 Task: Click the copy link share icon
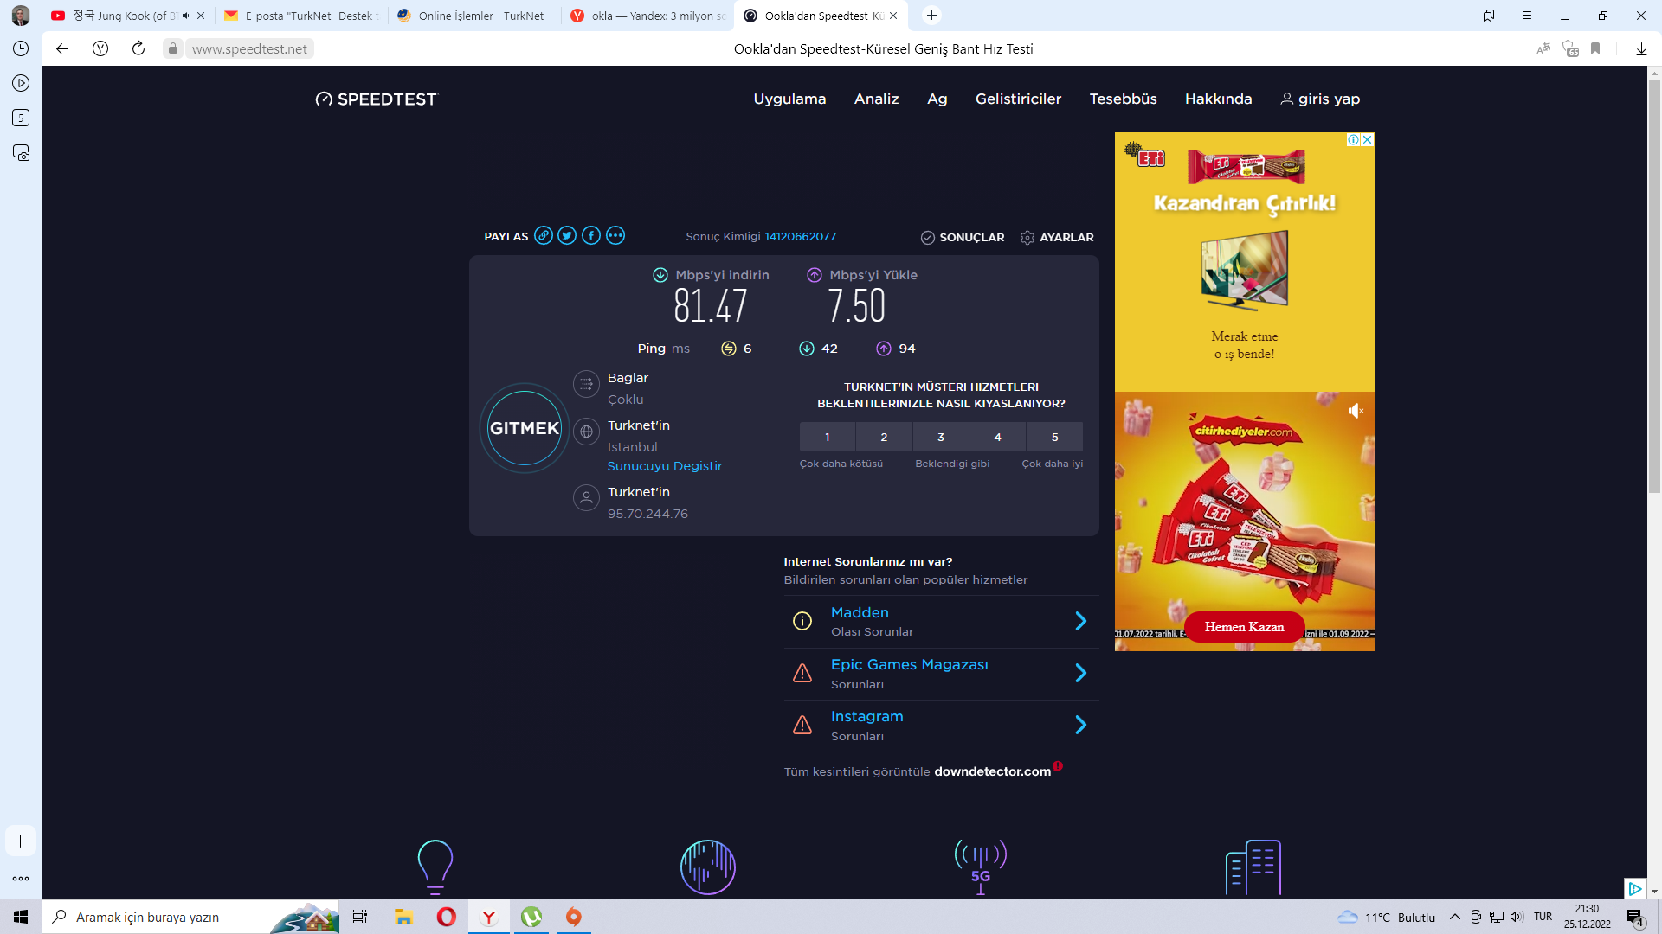click(x=544, y=236)
